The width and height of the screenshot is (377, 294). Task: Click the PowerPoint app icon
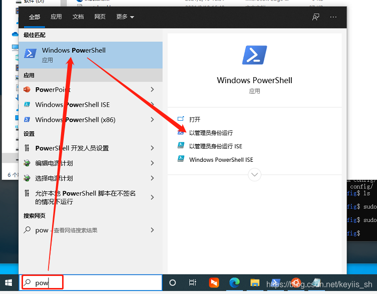27,90
